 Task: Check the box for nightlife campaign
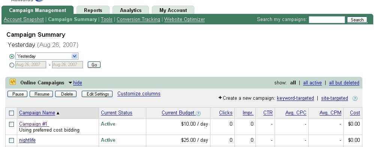12,140
